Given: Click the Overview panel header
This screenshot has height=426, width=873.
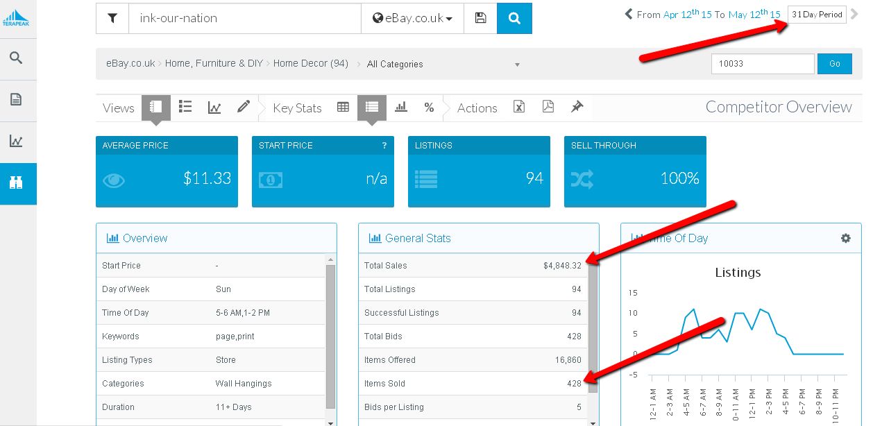Looking at the screenshot, I should (217, 238).
